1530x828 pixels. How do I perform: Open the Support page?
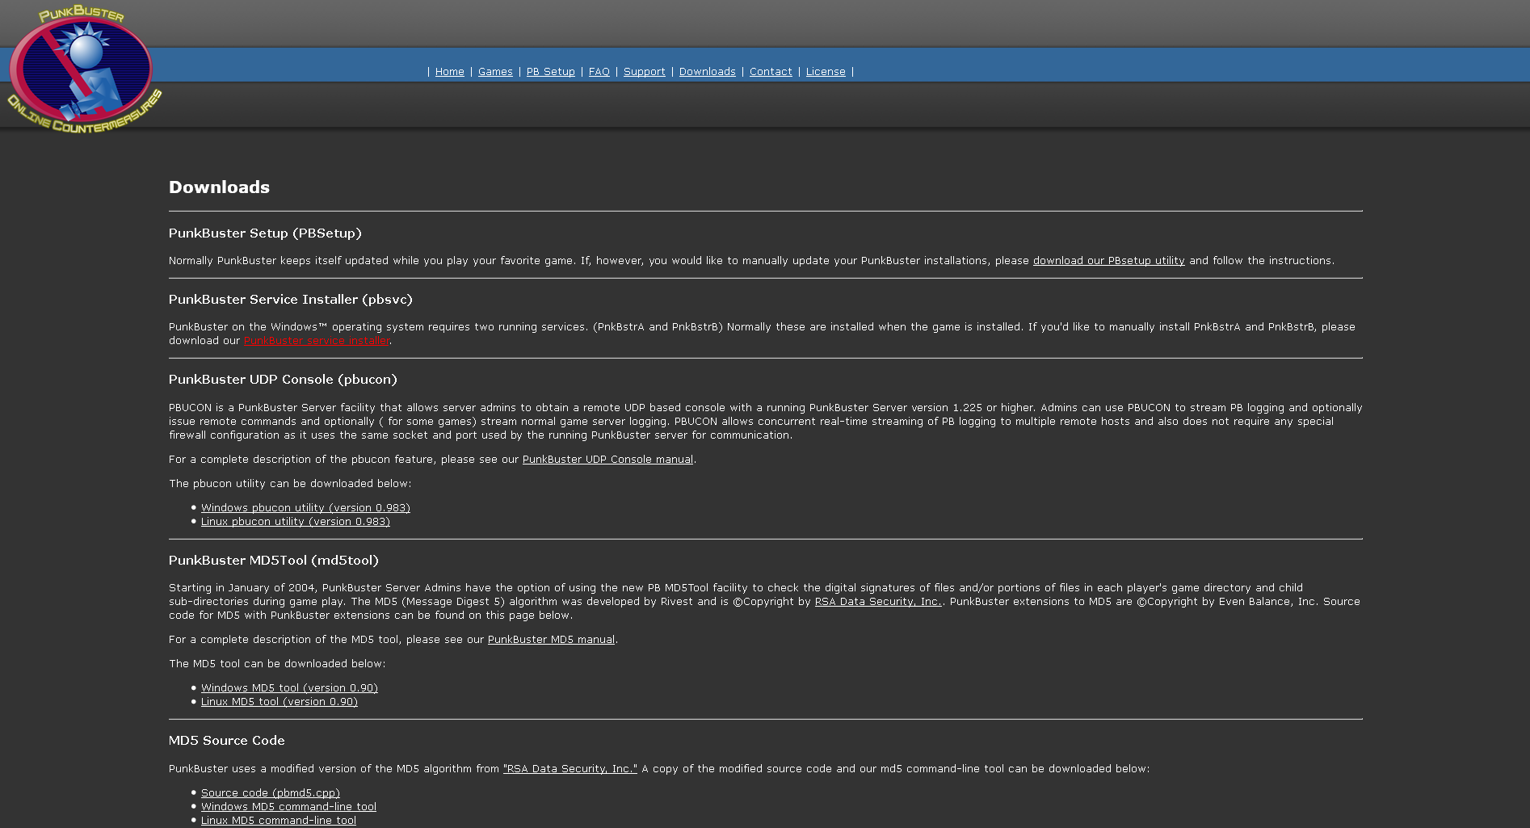[645, 72]
